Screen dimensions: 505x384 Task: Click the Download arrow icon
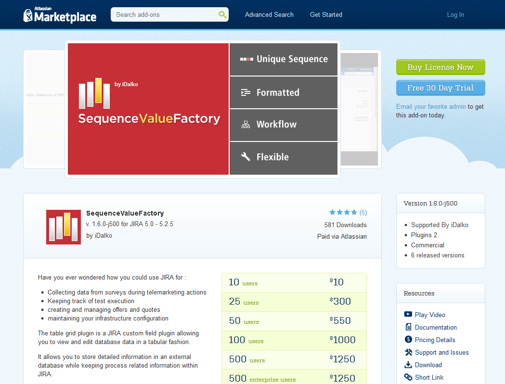point(408,365)
